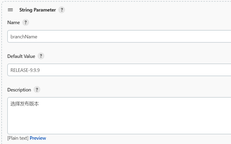
Task: Open the Preview link below Description
Action: point(38,138)
